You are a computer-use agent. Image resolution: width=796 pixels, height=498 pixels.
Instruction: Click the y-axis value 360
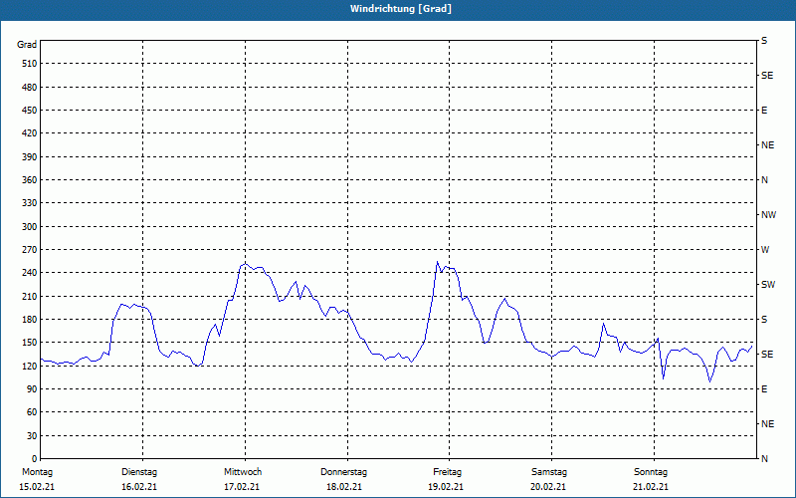point(30,180)
